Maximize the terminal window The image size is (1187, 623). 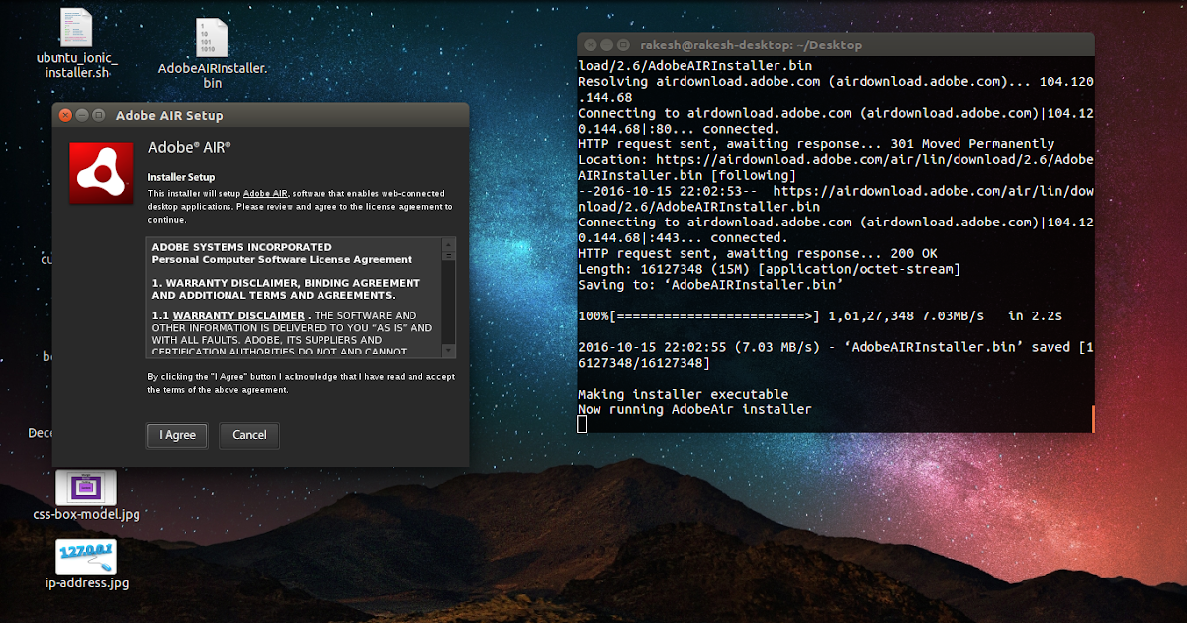(623, 44)
